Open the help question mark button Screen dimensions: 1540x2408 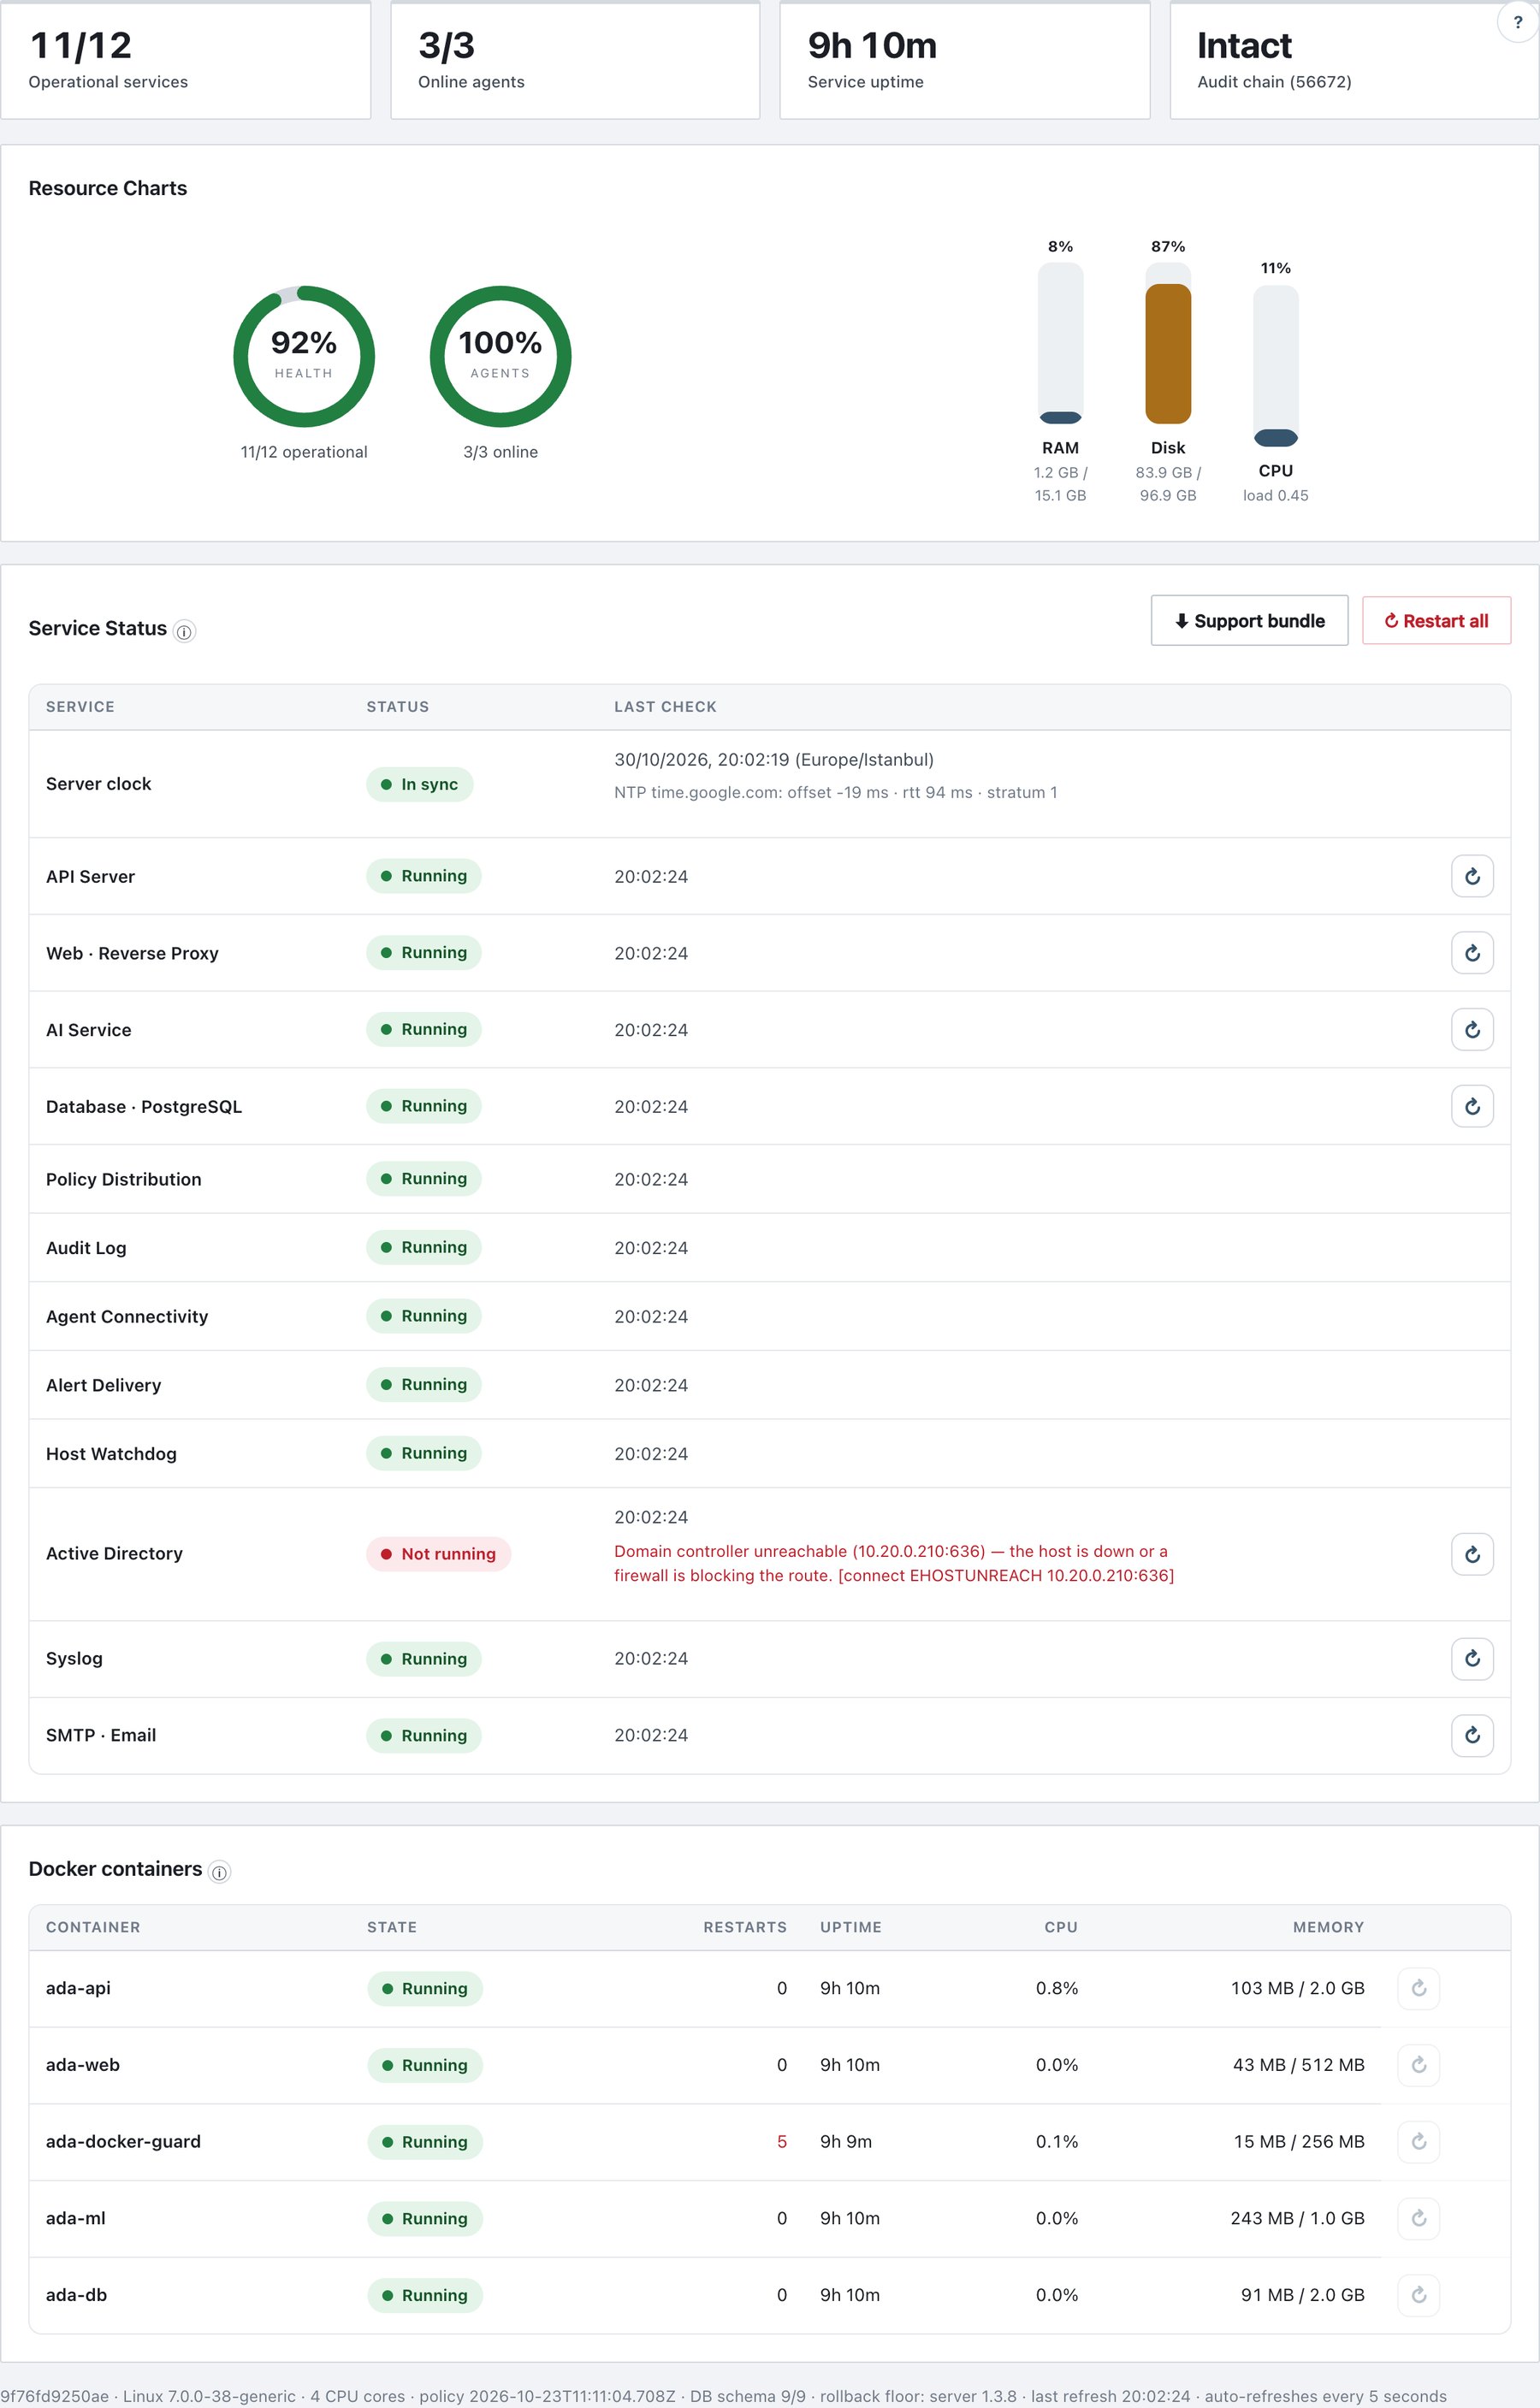tap(1517, 22)
